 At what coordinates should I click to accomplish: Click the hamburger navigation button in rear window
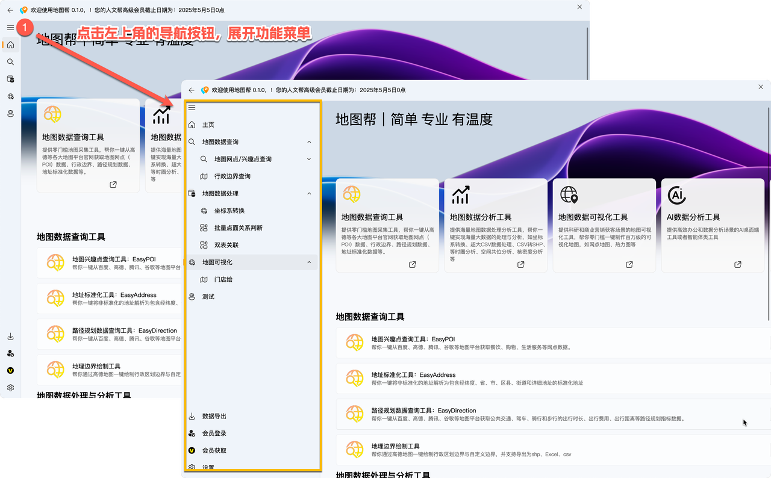point(10,28)
